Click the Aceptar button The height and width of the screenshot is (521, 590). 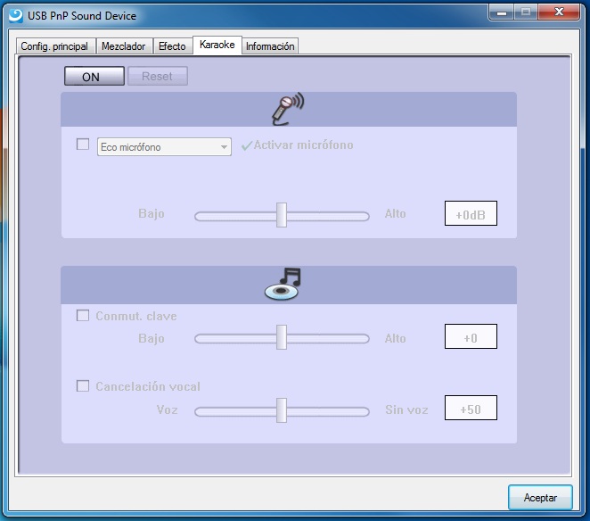tap(540, 498)
